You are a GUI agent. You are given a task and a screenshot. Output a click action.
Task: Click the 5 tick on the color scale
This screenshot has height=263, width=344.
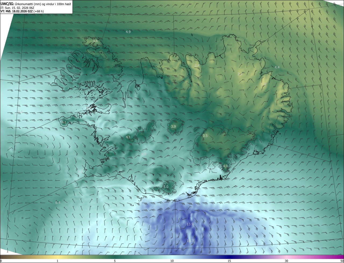(x=115, y=261)
